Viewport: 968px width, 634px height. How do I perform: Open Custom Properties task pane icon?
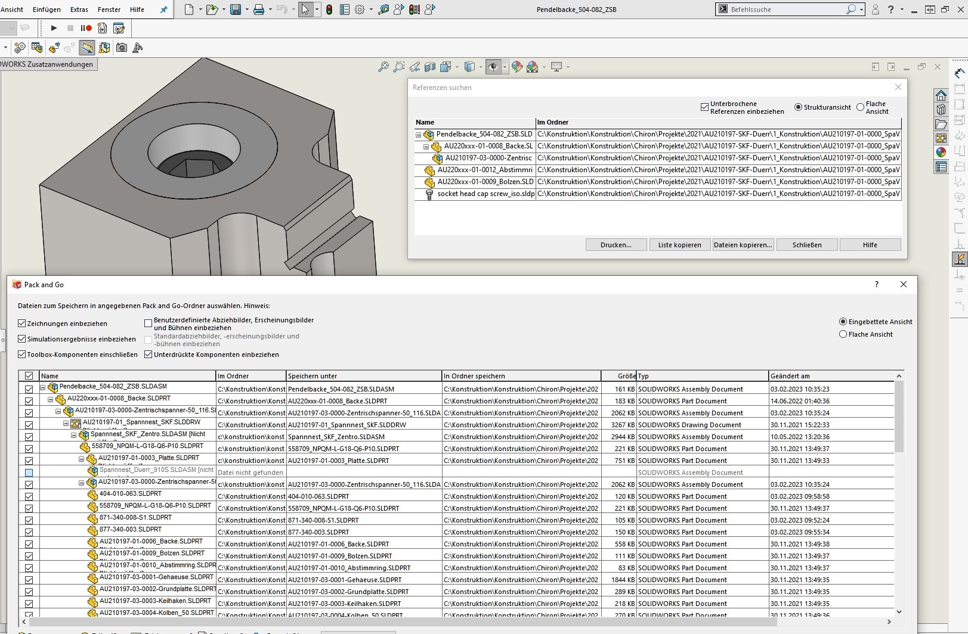click(x=941, y=167)
